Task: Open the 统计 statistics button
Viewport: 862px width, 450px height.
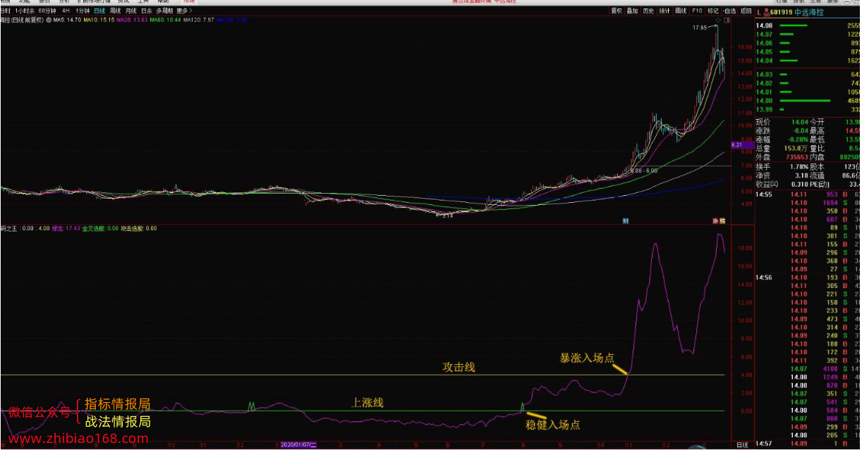Action: (x=664, y=11)
